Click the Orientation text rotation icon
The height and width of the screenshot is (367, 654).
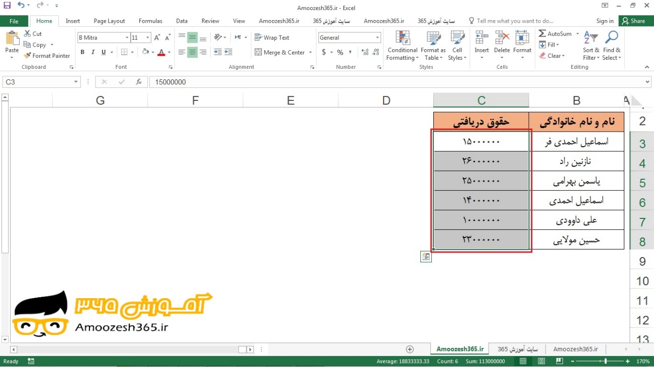(218, 38)
